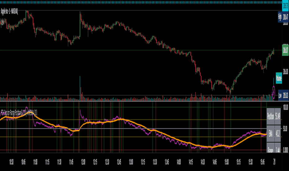Click the 10:30 time axis label

click(11, 162)
